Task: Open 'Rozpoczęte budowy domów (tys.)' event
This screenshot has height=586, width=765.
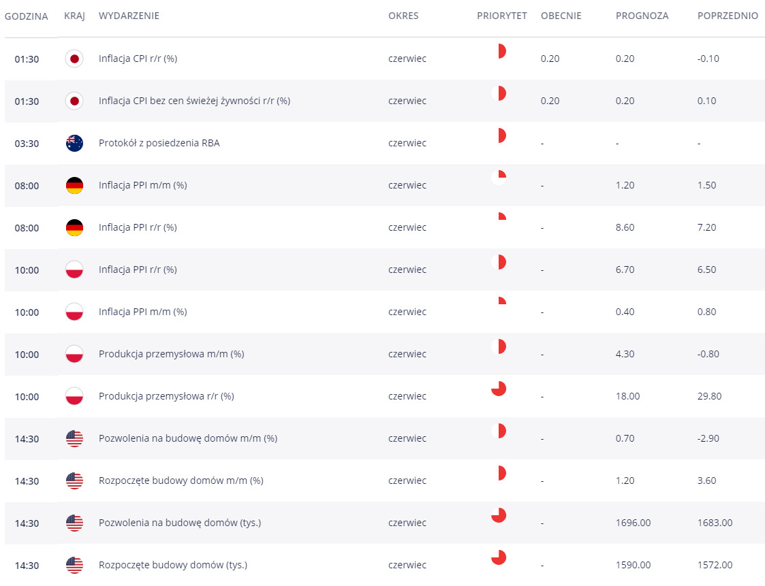Action: [173, 565]
